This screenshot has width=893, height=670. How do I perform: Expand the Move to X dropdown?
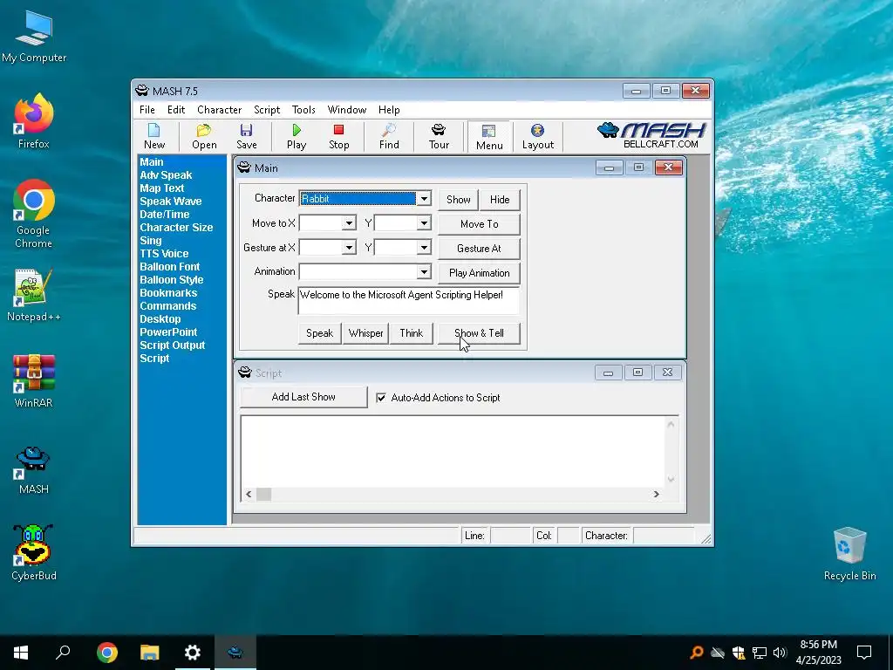[x=349, y=223]
